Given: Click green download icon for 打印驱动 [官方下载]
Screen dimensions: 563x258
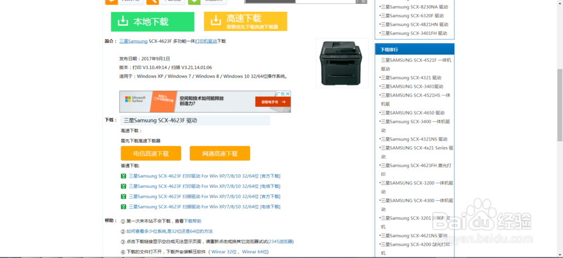Looking at the screenshot, I should pos(123,176).
